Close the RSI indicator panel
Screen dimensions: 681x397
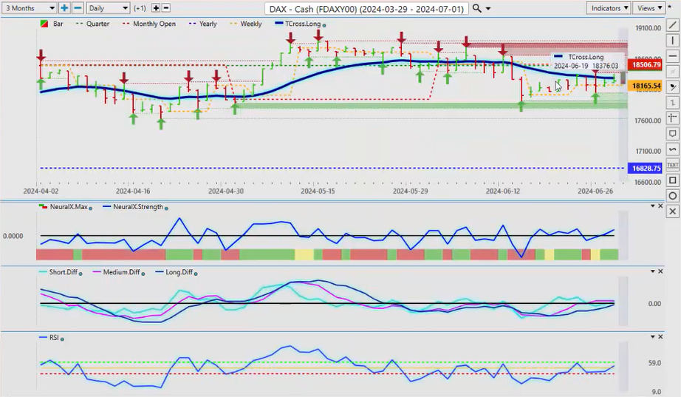click(660, 336)
